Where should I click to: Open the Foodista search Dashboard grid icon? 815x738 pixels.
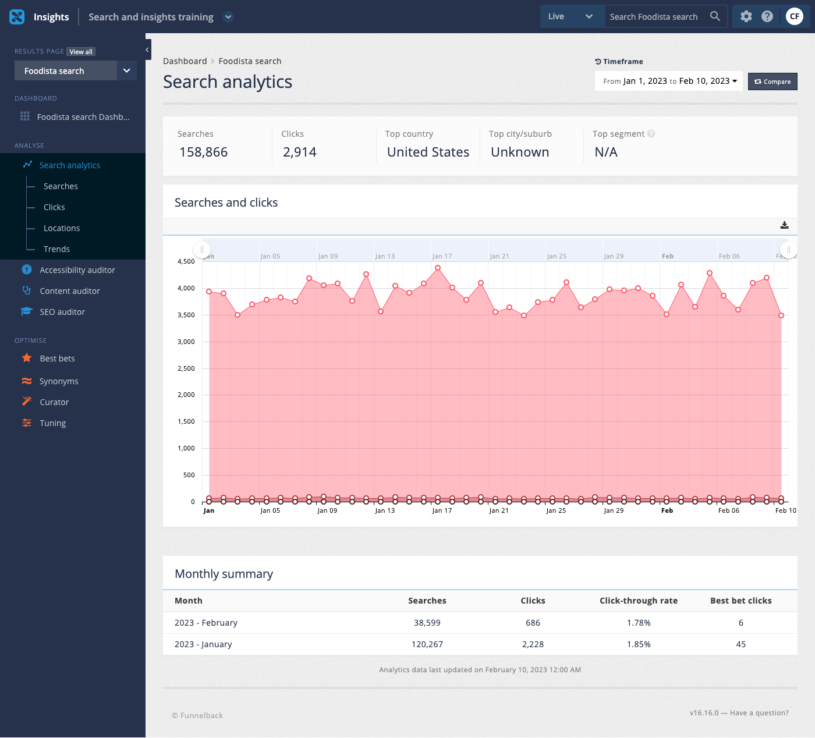[x=25, y=116]
